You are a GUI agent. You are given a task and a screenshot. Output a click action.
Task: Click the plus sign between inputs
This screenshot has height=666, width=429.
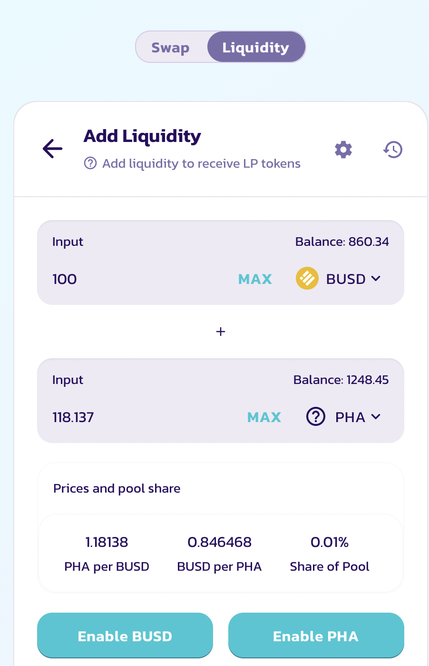click(220, 332)
